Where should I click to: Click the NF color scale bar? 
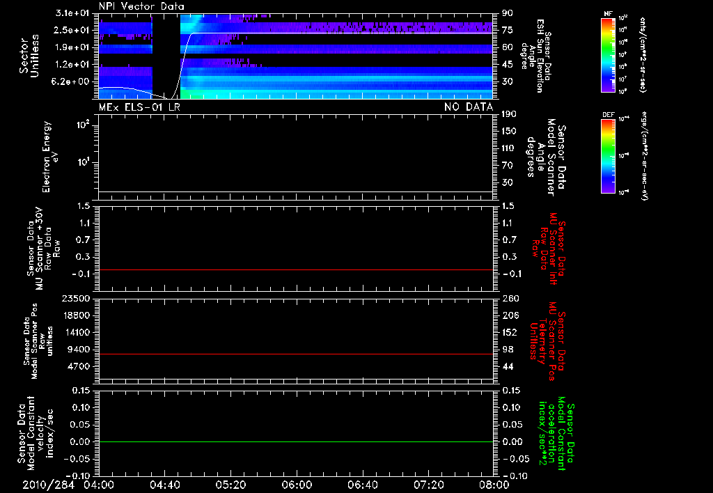tap(609, 54)
